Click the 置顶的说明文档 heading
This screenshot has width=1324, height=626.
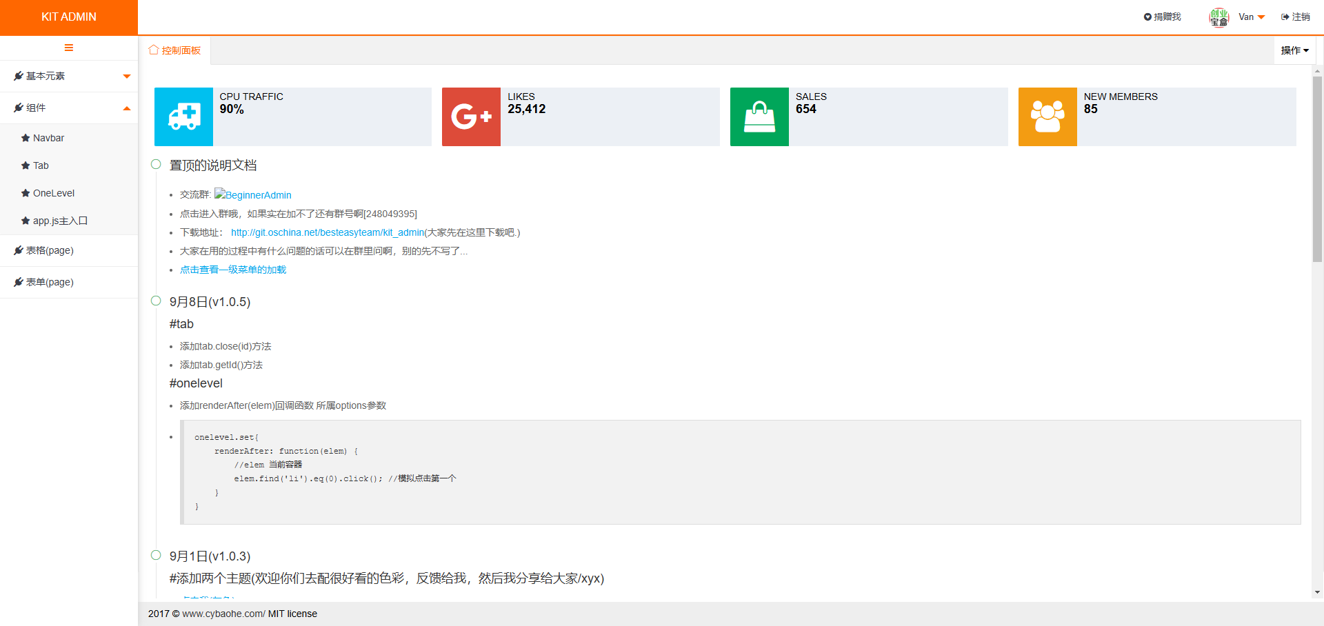(x=213, y=165)
